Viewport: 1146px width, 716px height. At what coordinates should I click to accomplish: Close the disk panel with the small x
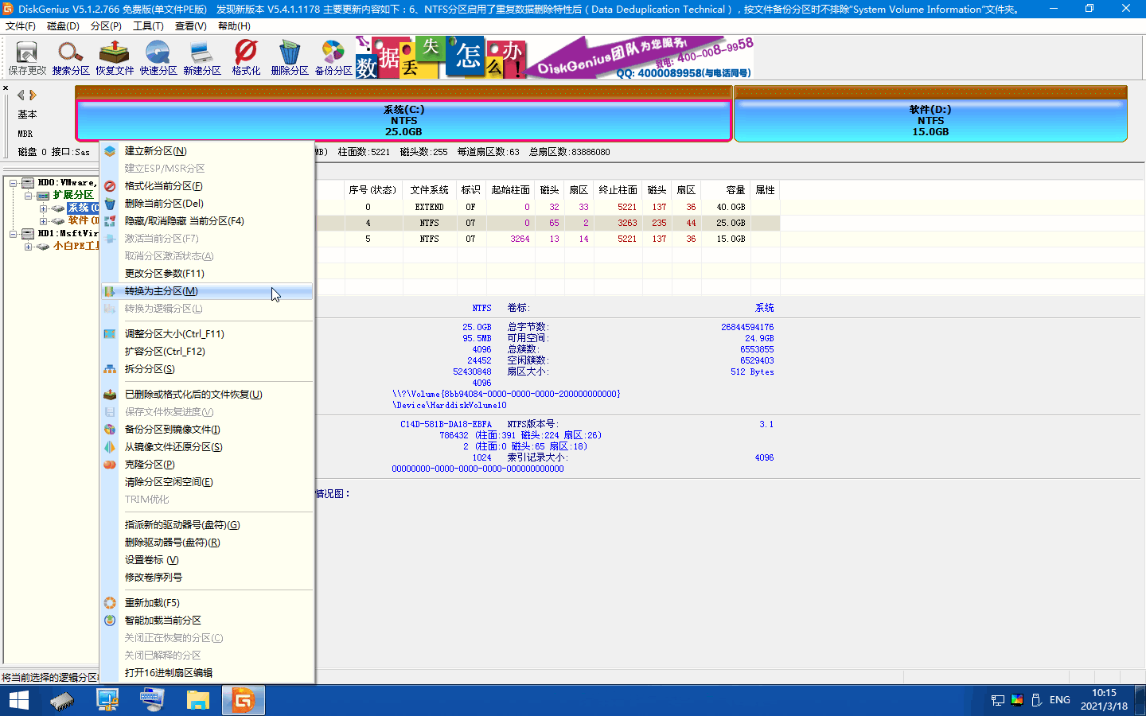coord(6,88)
